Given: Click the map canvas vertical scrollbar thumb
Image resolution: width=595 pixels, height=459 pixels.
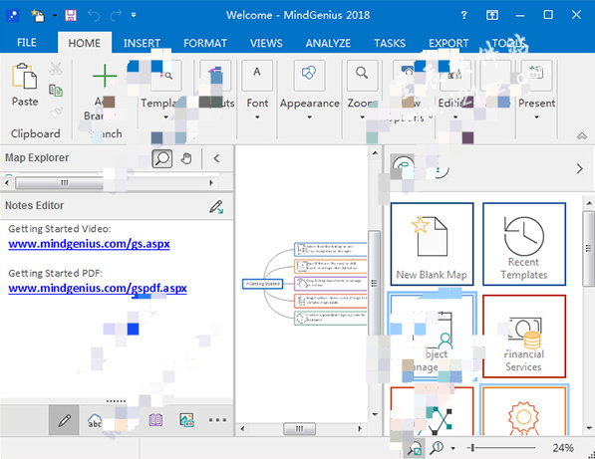Looking at the screenshot, I should click(x=374, y=283).
